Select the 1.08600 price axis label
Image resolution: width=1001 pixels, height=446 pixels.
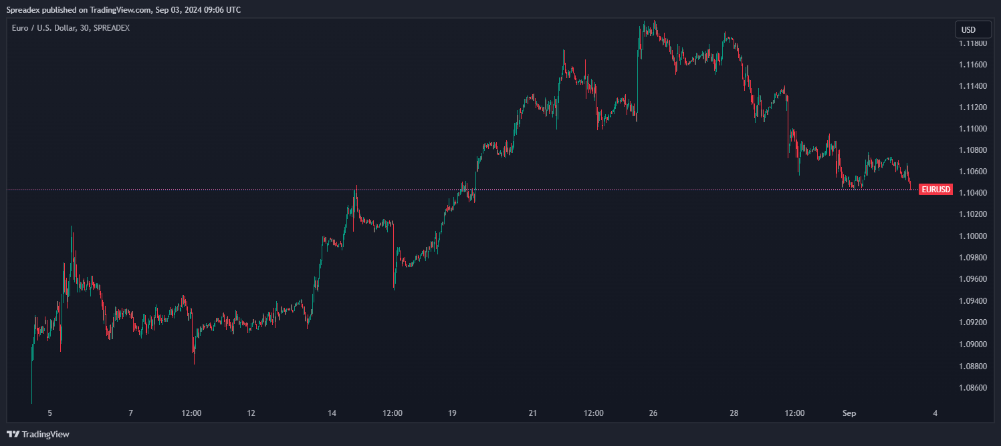[x=974, y=387]
